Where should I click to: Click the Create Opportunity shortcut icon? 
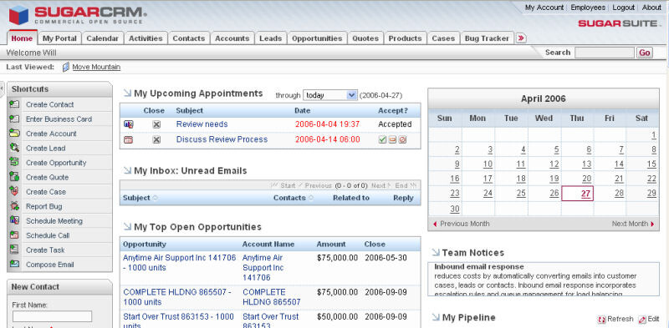[x=14, y=162]
